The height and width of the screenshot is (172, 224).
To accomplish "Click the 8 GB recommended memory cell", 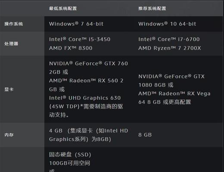I will 145,135.
